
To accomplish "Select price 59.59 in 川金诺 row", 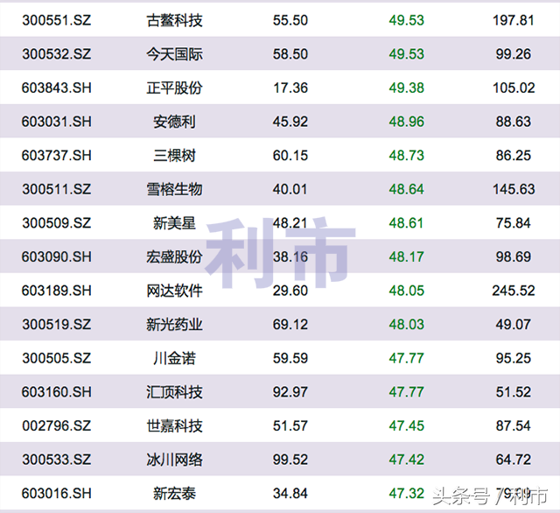I will tap(290, 358).
